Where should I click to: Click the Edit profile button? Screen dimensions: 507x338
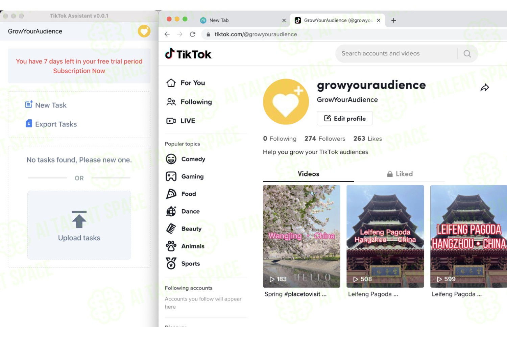pos(344,118)
